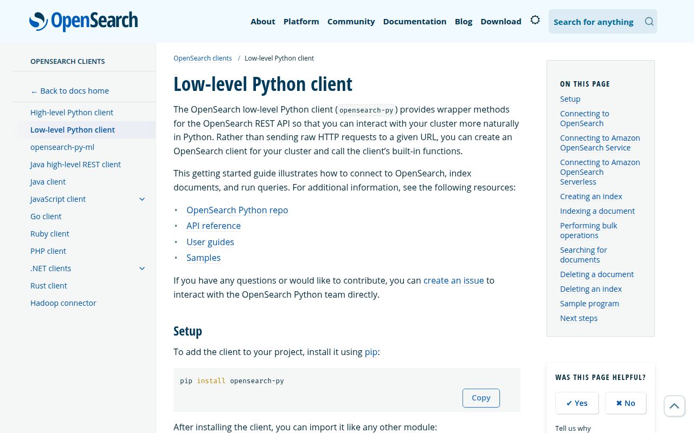Go back to docs home

(x=70, y=91)
